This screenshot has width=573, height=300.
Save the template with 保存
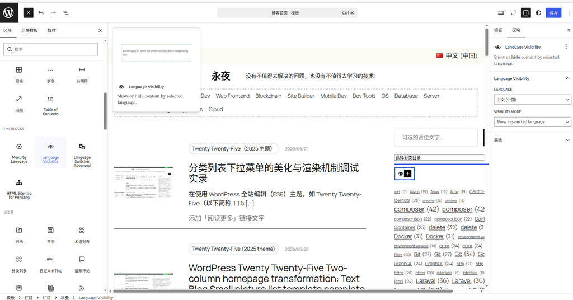click(x=553, y=13)
